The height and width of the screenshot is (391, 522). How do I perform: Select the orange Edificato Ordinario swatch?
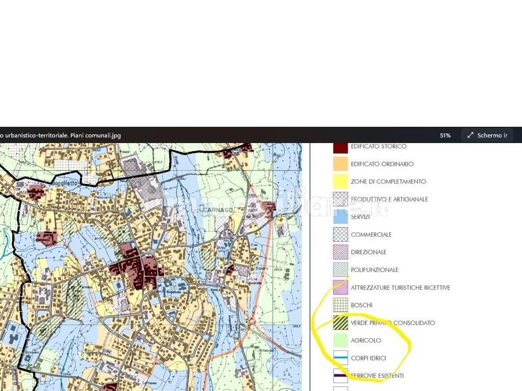(340, 164)
